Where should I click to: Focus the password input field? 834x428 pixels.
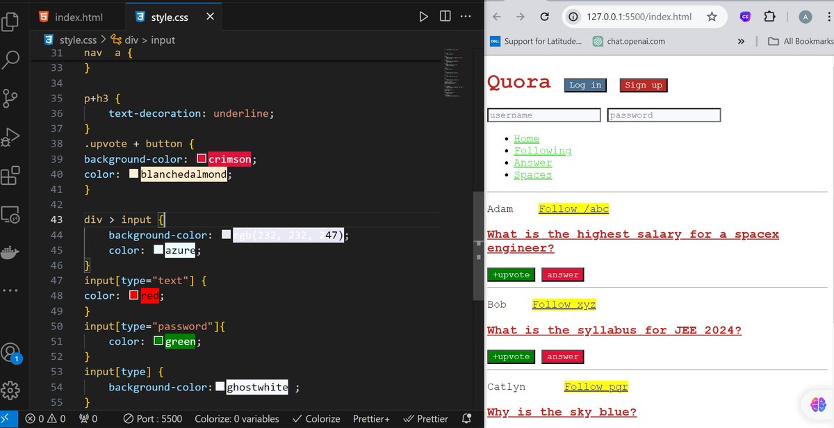coord(664,115)
